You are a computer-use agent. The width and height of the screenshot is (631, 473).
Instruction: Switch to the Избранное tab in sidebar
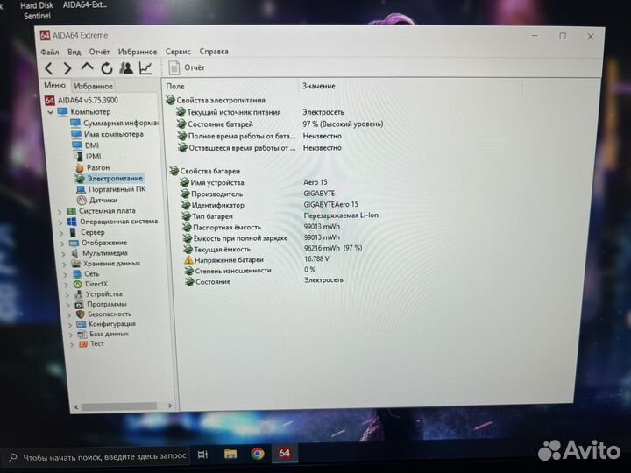point(94,86)
